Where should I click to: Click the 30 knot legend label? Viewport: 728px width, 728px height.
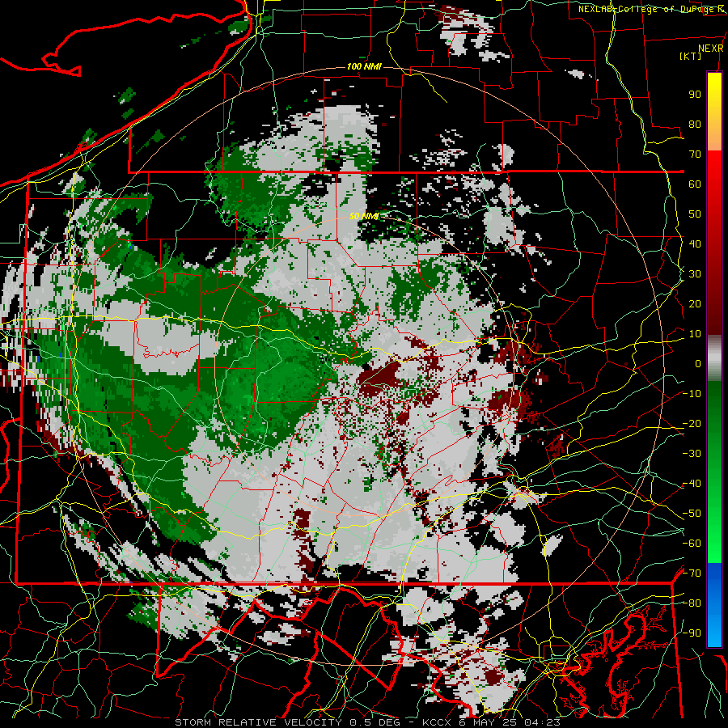695,274
